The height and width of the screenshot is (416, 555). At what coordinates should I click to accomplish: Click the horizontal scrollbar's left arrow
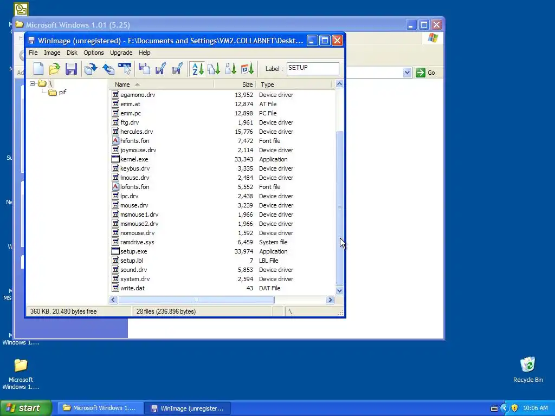113,300
